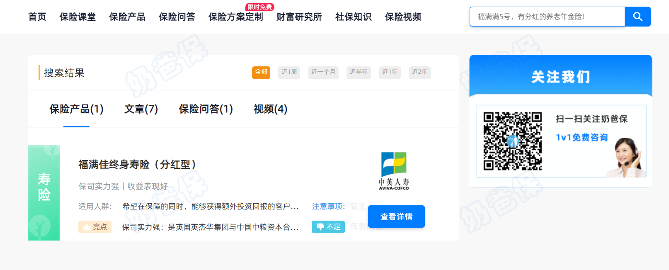Switch to the 文章(7) tab
Screen dimensions: 669x270
click(141, 109)
